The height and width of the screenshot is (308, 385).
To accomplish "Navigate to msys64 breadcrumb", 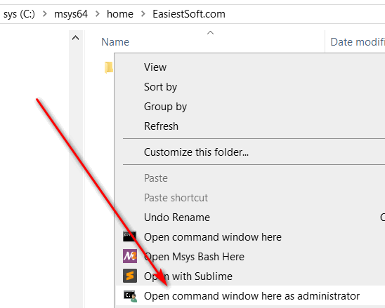I will pyautogui.click(x=71, y=14).
